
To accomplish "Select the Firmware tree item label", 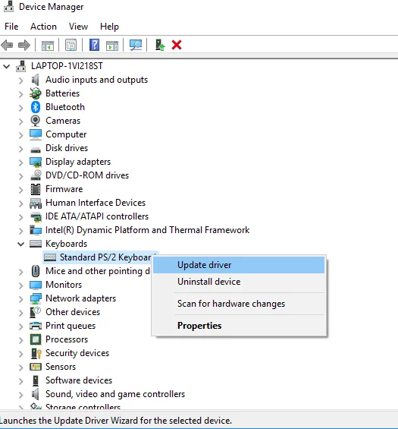I will pos(64,189).
